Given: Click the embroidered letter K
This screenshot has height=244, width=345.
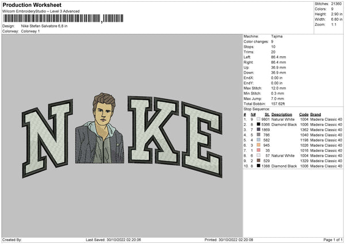Looking at the screenshot, I should [154, 131].
